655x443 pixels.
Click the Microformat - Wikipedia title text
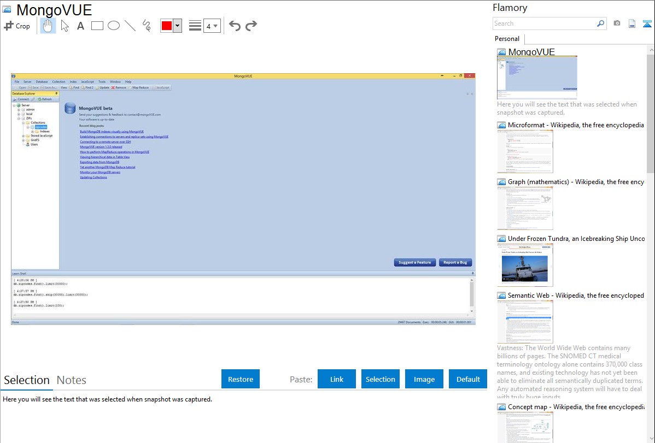(x=576, y=125)
